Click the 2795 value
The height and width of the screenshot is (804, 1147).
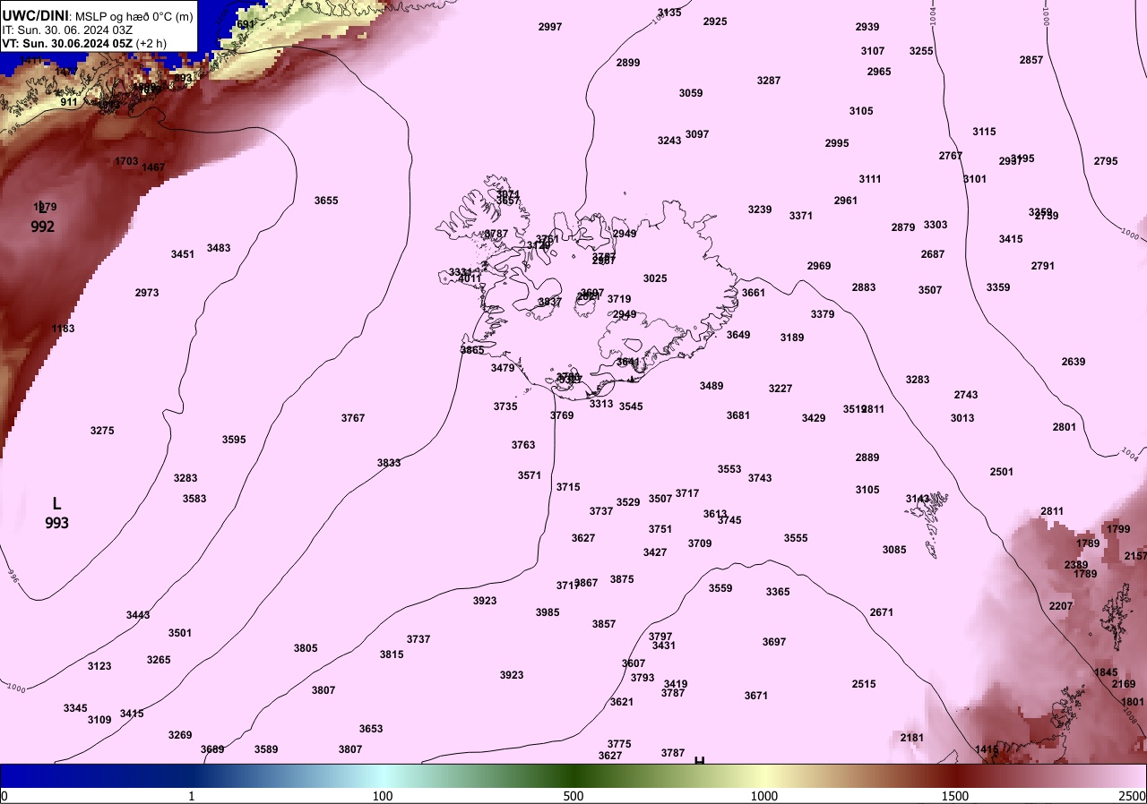coord(1106,161)
